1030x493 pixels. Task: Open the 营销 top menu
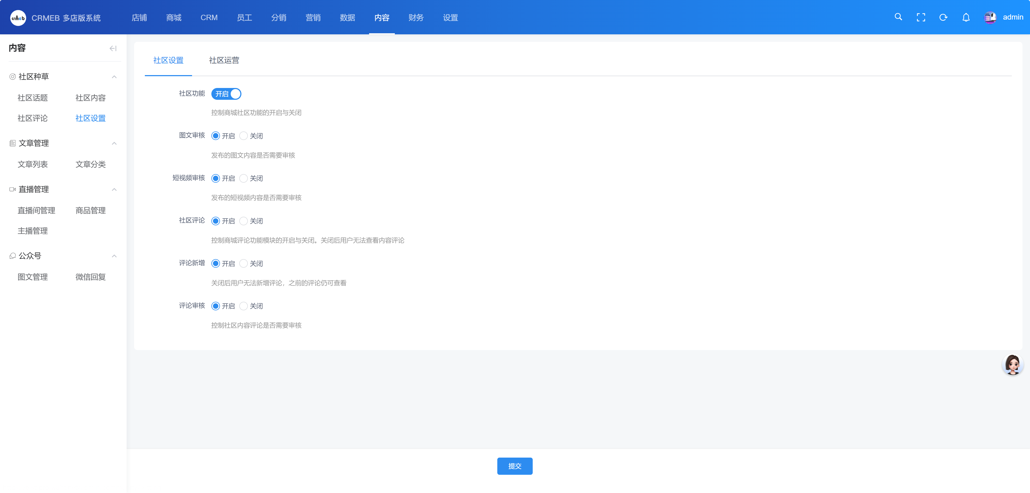click(313, 18)
